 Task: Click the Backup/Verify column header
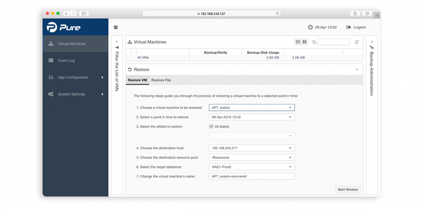216,52
